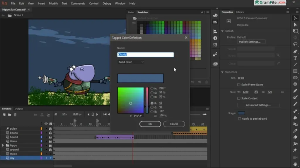
Task: Open the Window menu
Action: (x=120, y=3)
